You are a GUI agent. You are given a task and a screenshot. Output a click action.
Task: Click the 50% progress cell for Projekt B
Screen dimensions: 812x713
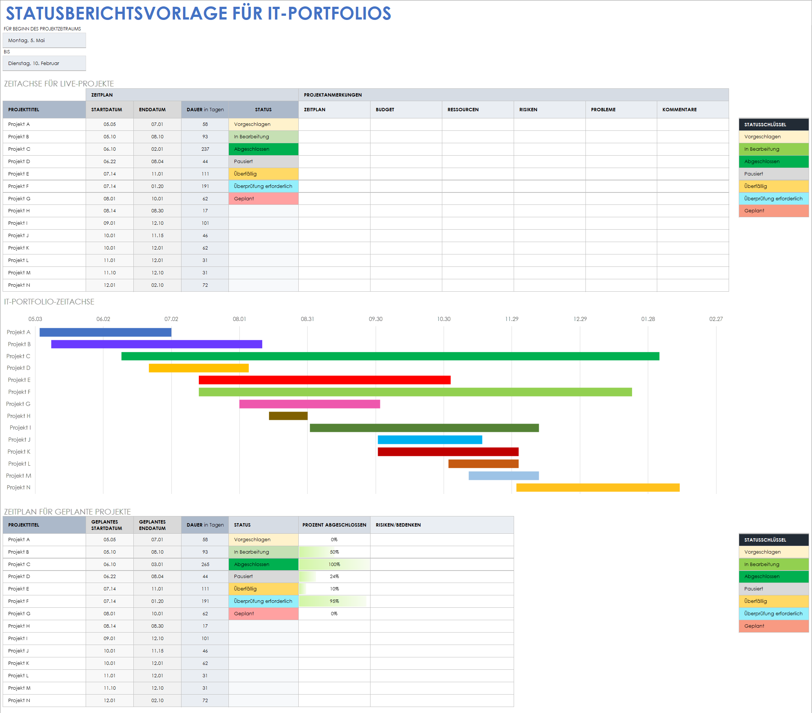pos(334,552)
